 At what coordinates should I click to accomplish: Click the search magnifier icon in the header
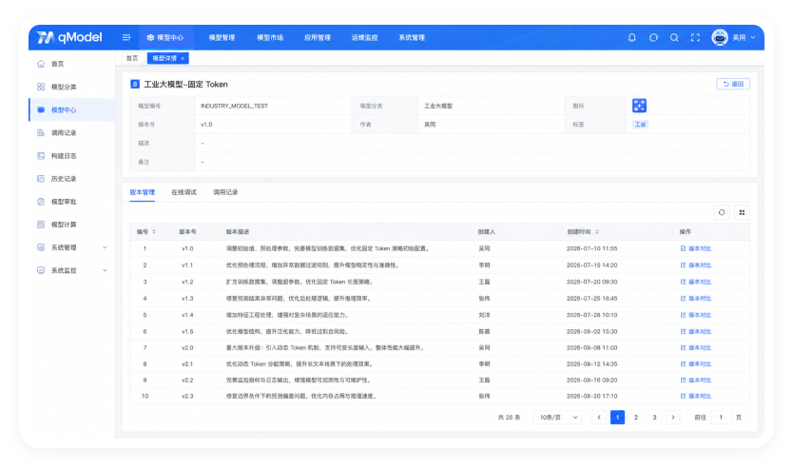pos(674,37)
